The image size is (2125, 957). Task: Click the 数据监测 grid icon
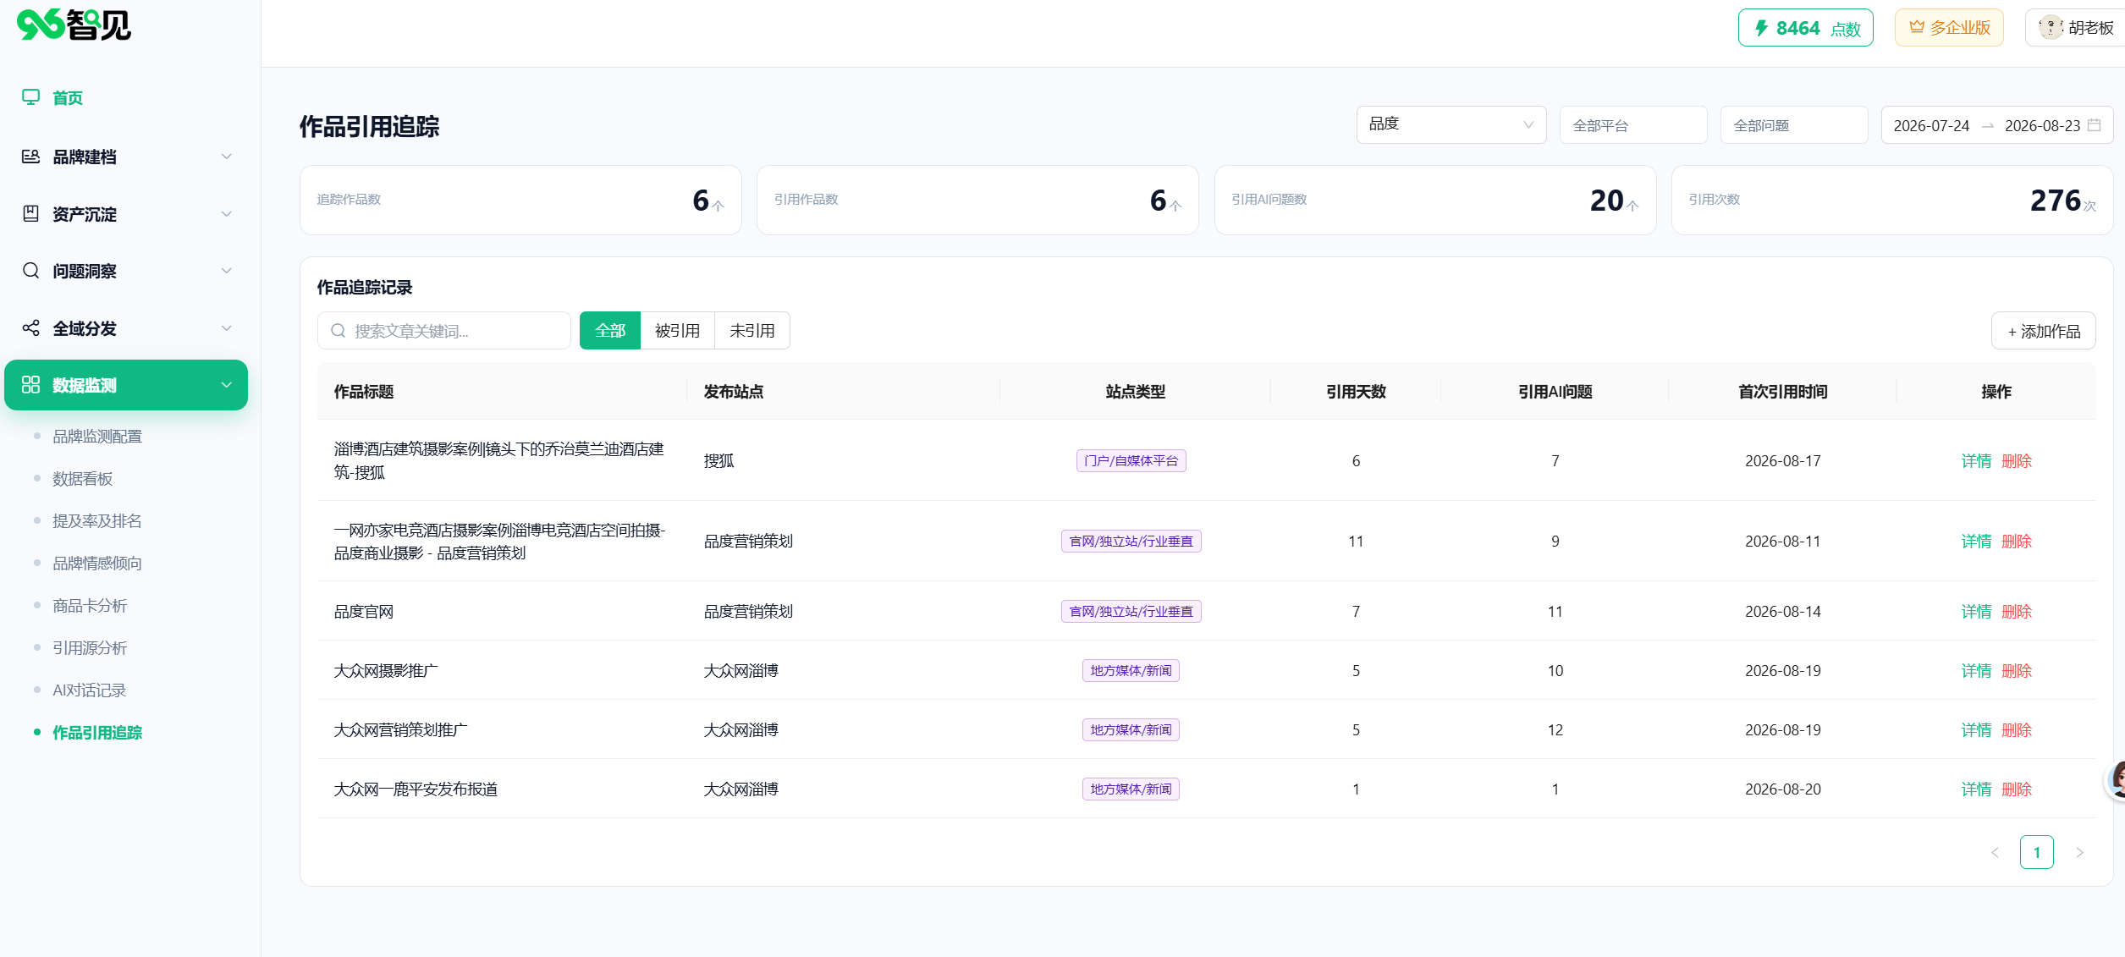31,385
